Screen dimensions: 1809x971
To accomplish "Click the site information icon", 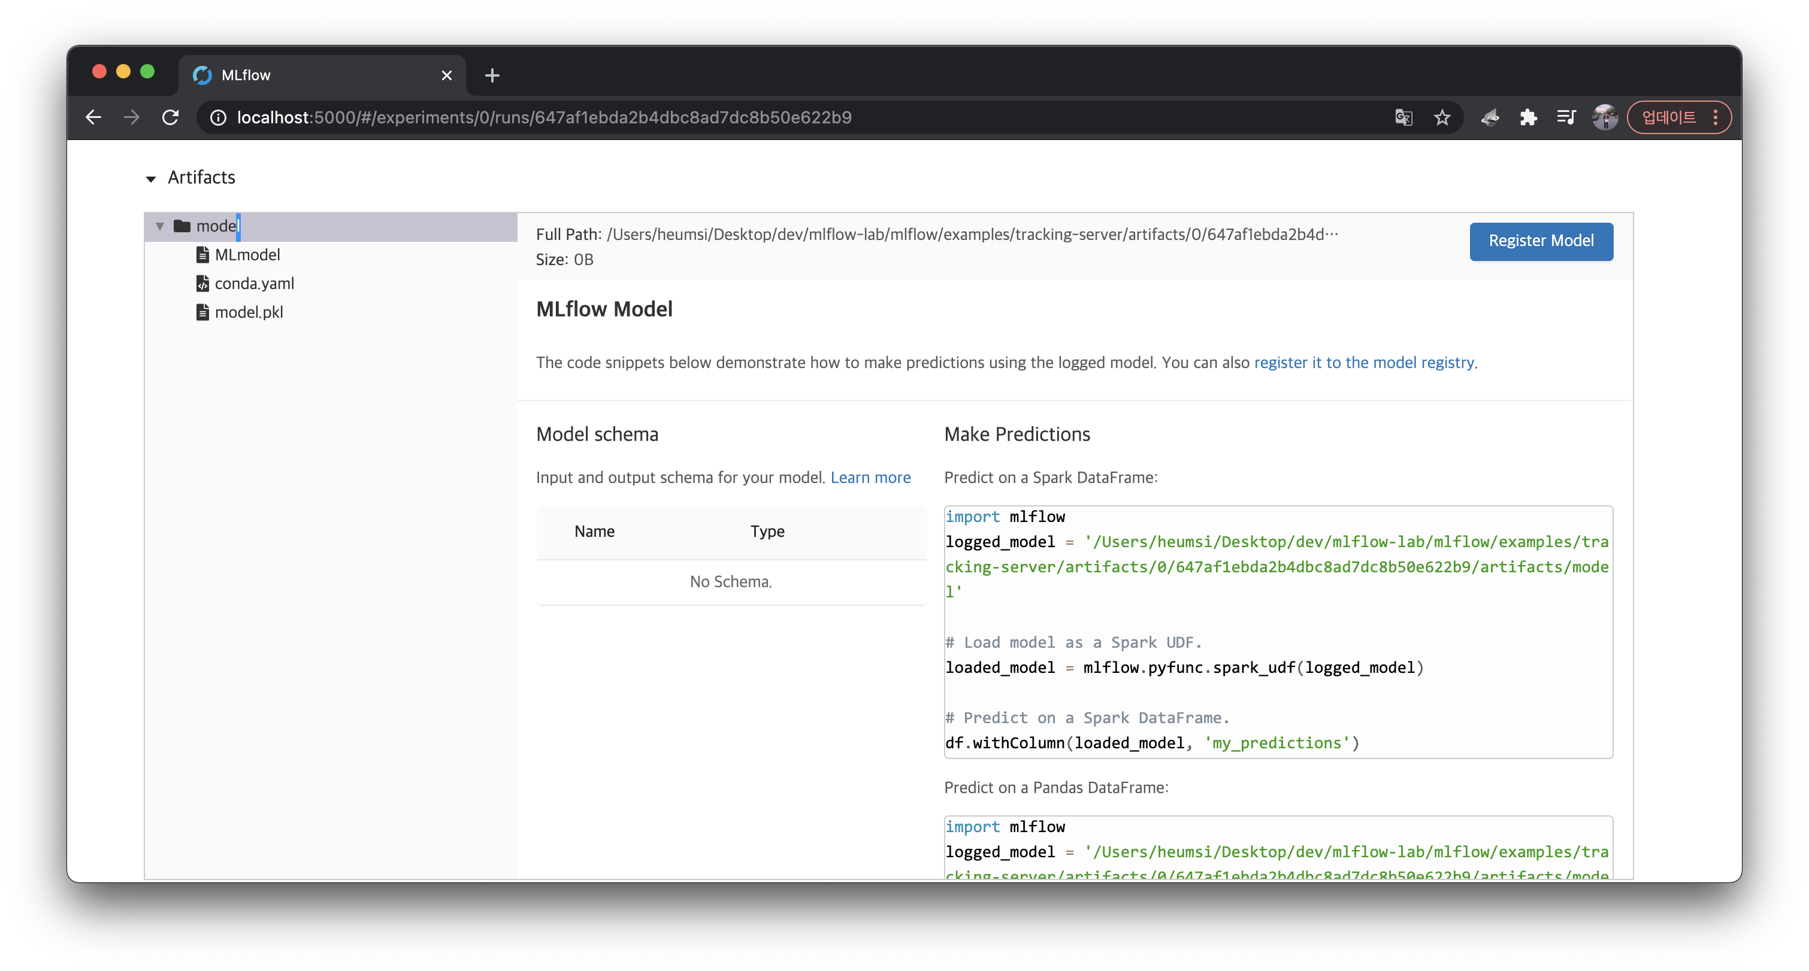I will [x=219, y=117].
